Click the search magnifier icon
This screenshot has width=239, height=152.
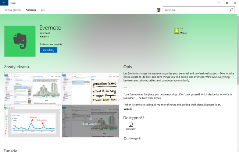[231, 10]
